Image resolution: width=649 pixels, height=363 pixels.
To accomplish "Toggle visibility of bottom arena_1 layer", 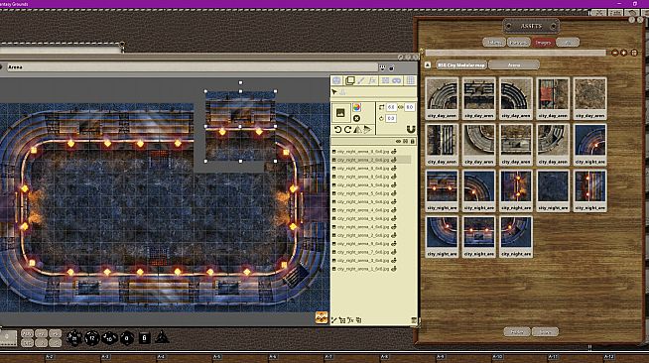I will pyautogui.click(x=394, y=269).
